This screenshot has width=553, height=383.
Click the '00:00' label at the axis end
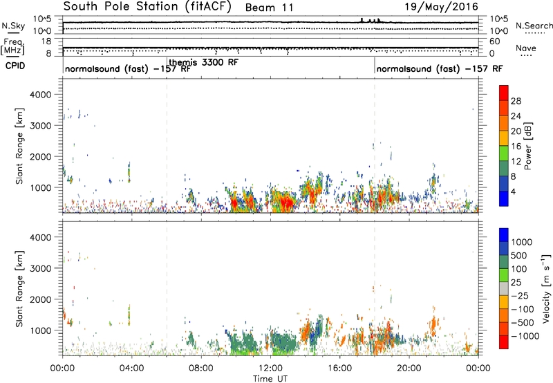(478, 368)
